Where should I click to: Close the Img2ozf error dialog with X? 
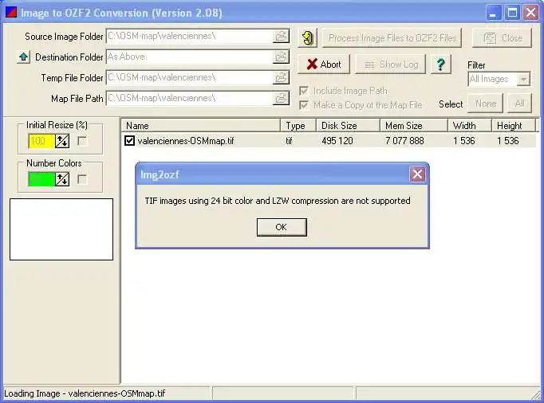pos(416,174)
